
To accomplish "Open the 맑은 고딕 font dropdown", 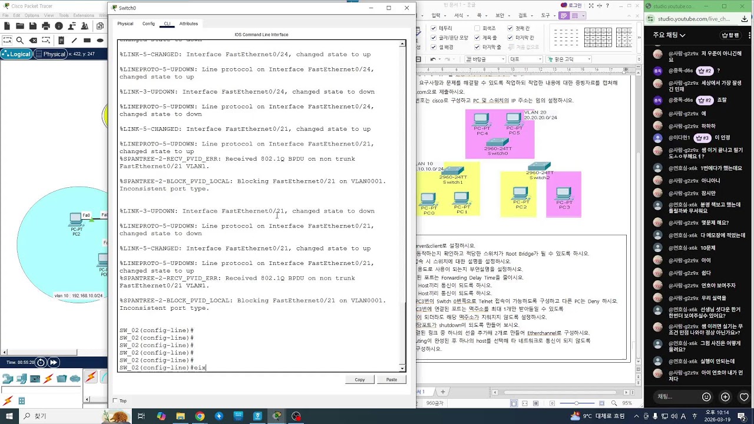I will point(568,59).
